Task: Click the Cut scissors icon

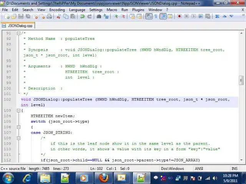Action: pyautogui.click(x=58, y=16)
